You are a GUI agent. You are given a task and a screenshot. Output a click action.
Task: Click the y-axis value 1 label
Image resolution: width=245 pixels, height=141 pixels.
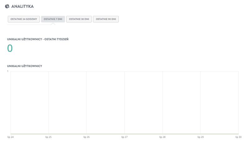pyautogui.click(x=8, y=71)
